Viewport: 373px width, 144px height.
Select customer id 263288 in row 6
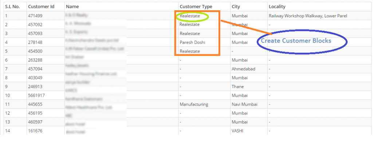(35, 60)
